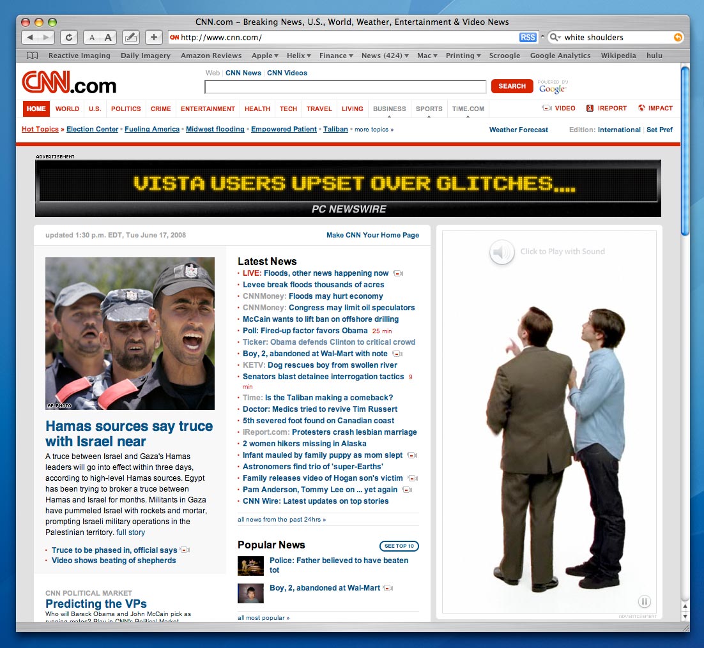This screenshot has width=704, height=648.
Task: Open the Printing bookmarks dropdown
Action: [463, 56]
